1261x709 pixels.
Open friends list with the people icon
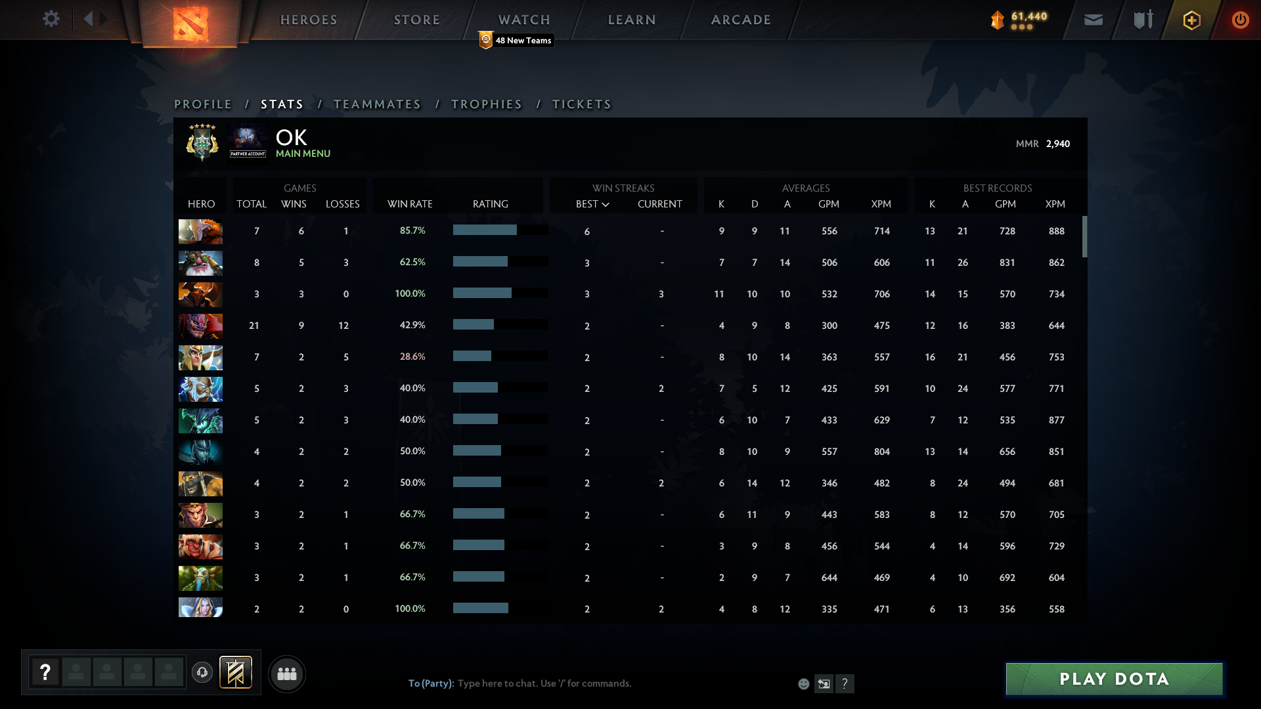[287, 674]
